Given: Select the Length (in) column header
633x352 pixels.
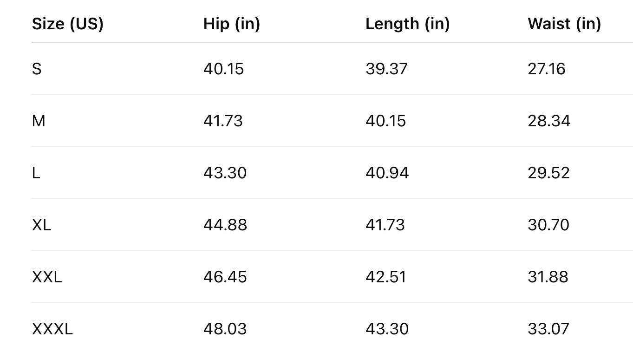Looking at the screenshot, I should click(x=407, y=24).
